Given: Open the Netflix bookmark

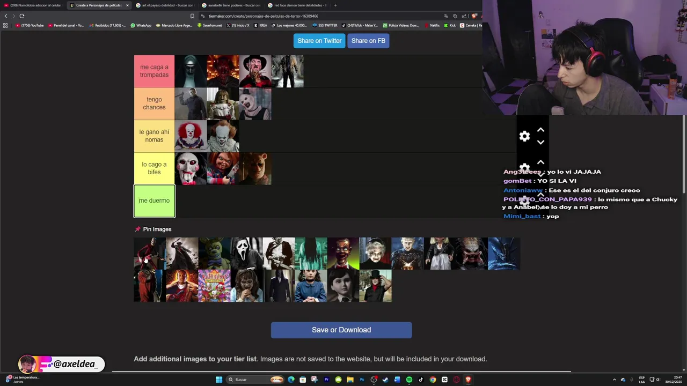Looking at the screenshot, I should tap(432, 25).
